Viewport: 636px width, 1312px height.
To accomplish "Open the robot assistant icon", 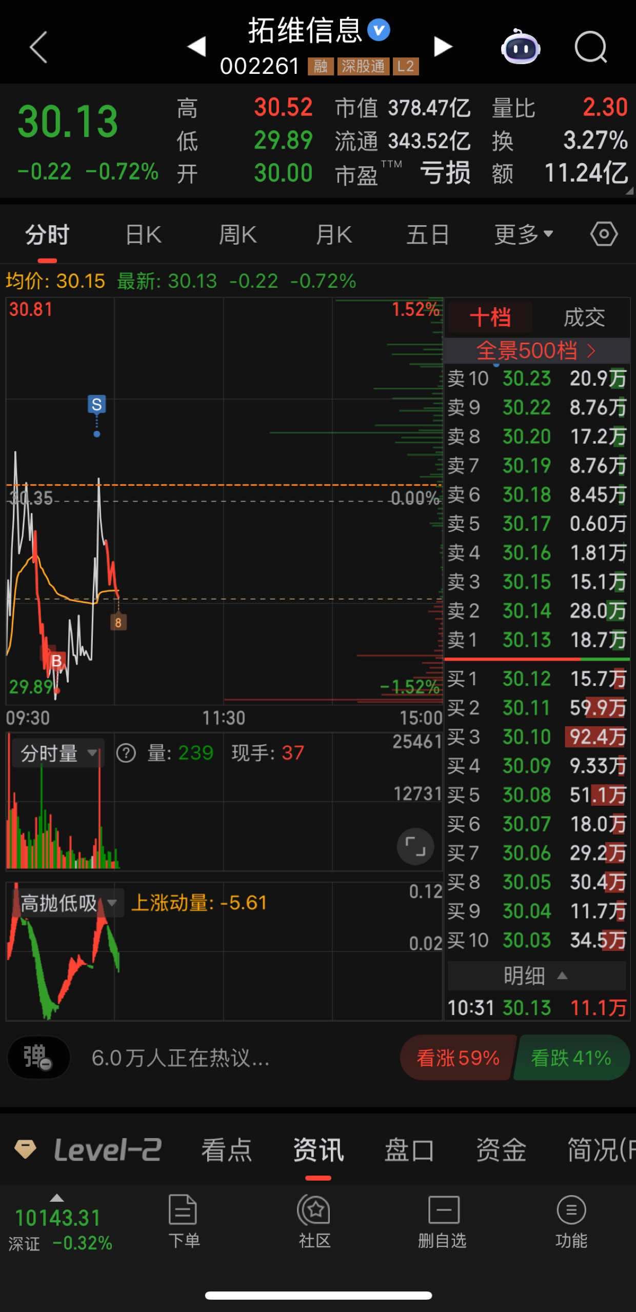I will point(521,47).
